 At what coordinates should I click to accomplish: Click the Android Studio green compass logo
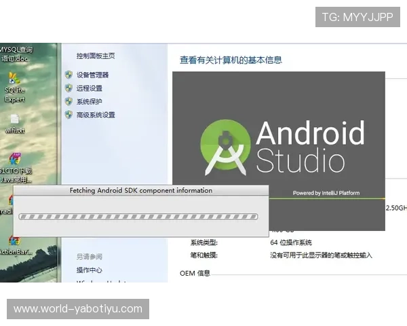click(x=225, y=147)
